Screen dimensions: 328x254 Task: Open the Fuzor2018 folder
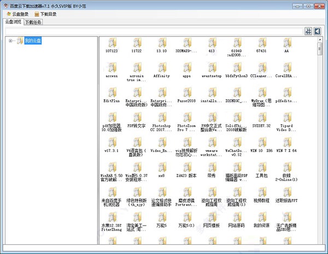186,93
